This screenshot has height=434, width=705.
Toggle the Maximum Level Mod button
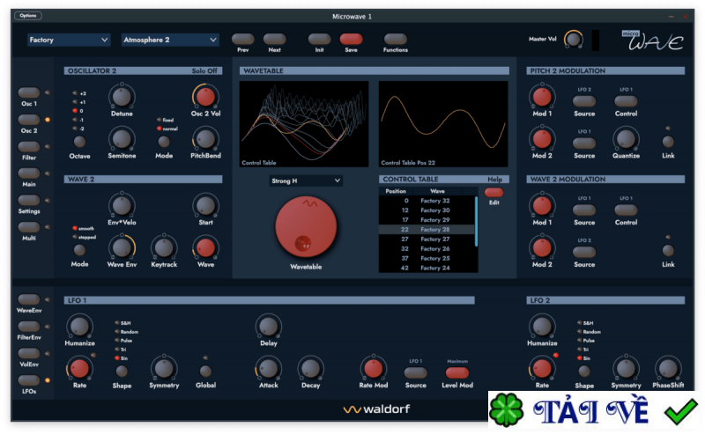pos(456,372)
